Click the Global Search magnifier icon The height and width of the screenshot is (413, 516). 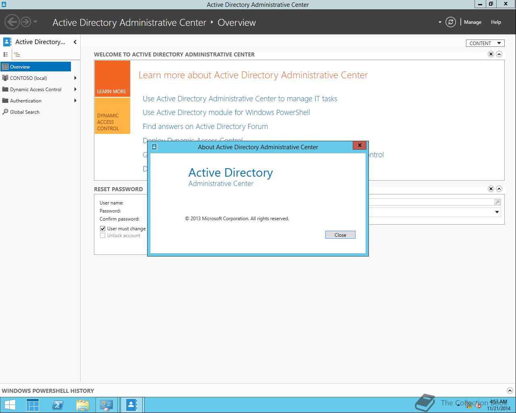[x=5, y=112]
